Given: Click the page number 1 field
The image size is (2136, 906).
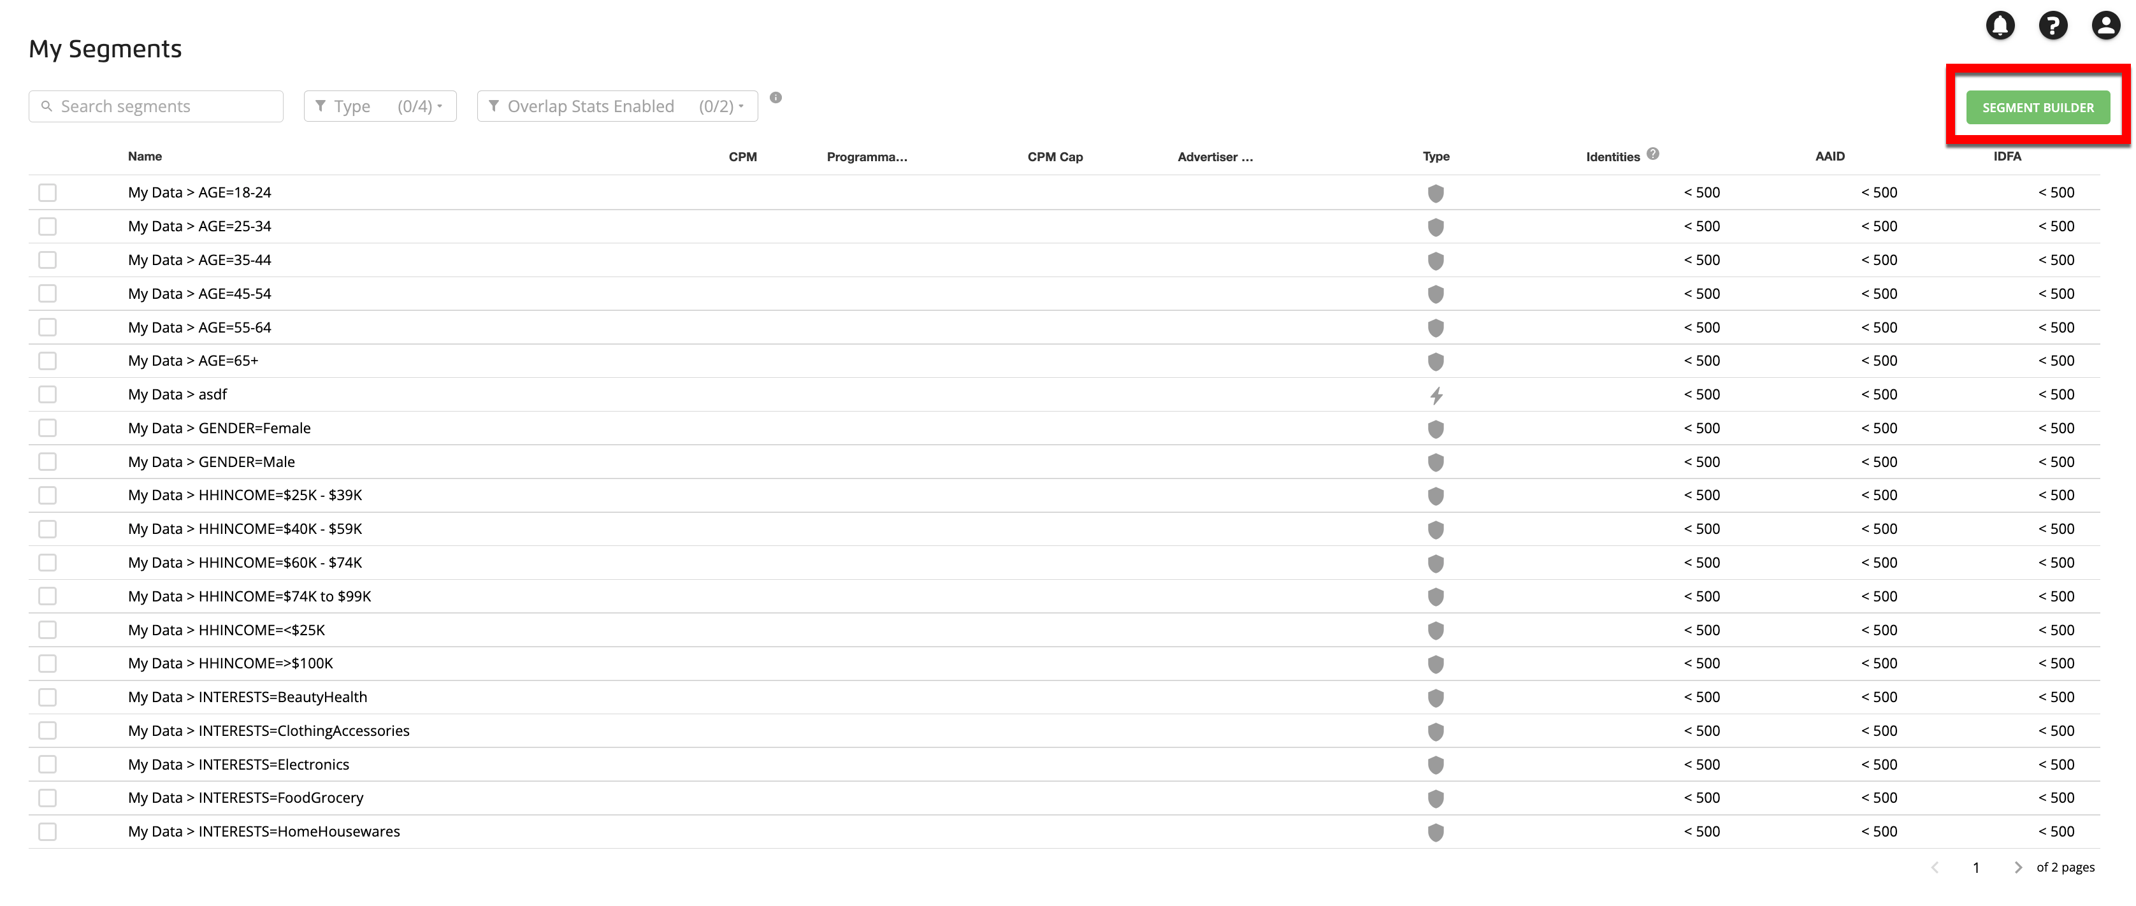Looking at the screenshot, I should (1976, 867).
